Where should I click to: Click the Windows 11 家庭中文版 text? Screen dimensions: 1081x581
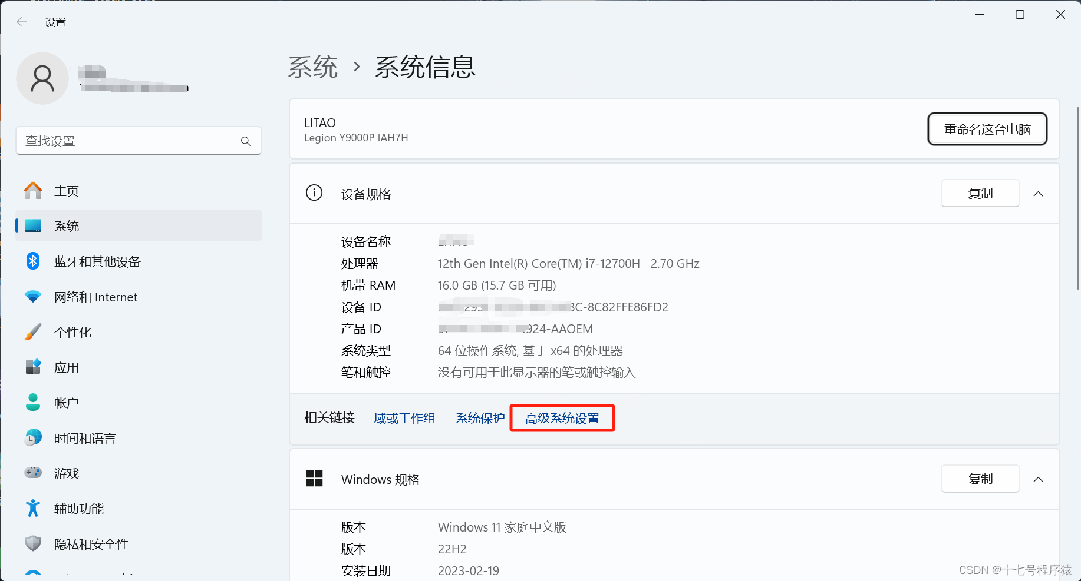pos(502,527)
